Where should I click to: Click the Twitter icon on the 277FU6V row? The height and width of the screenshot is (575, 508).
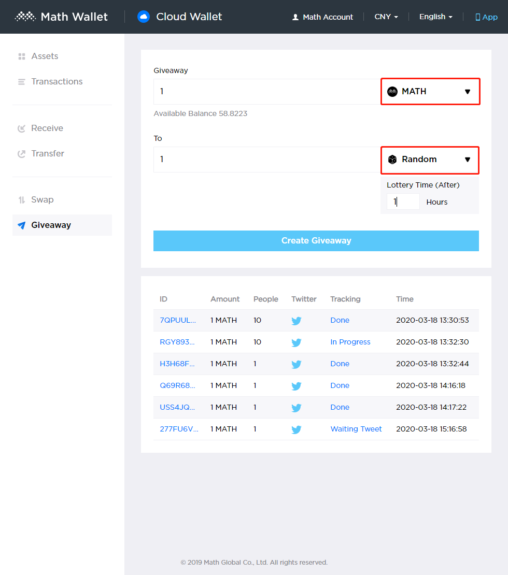coord(296,429)
